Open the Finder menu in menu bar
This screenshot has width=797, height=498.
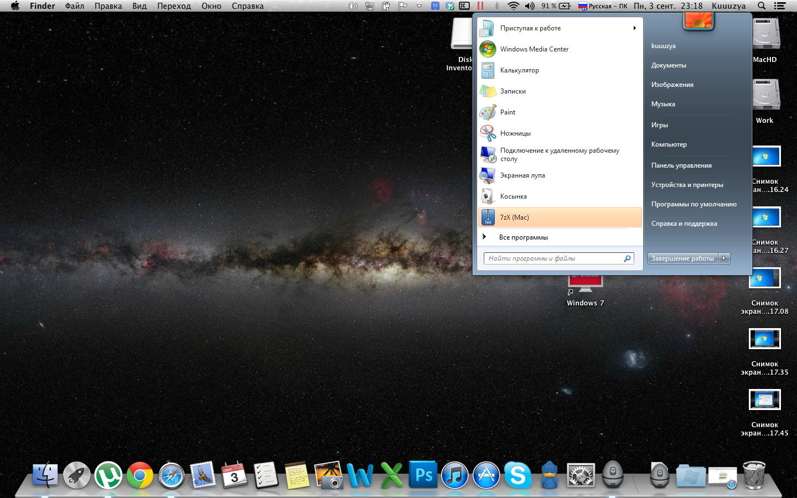coord(43,6)
